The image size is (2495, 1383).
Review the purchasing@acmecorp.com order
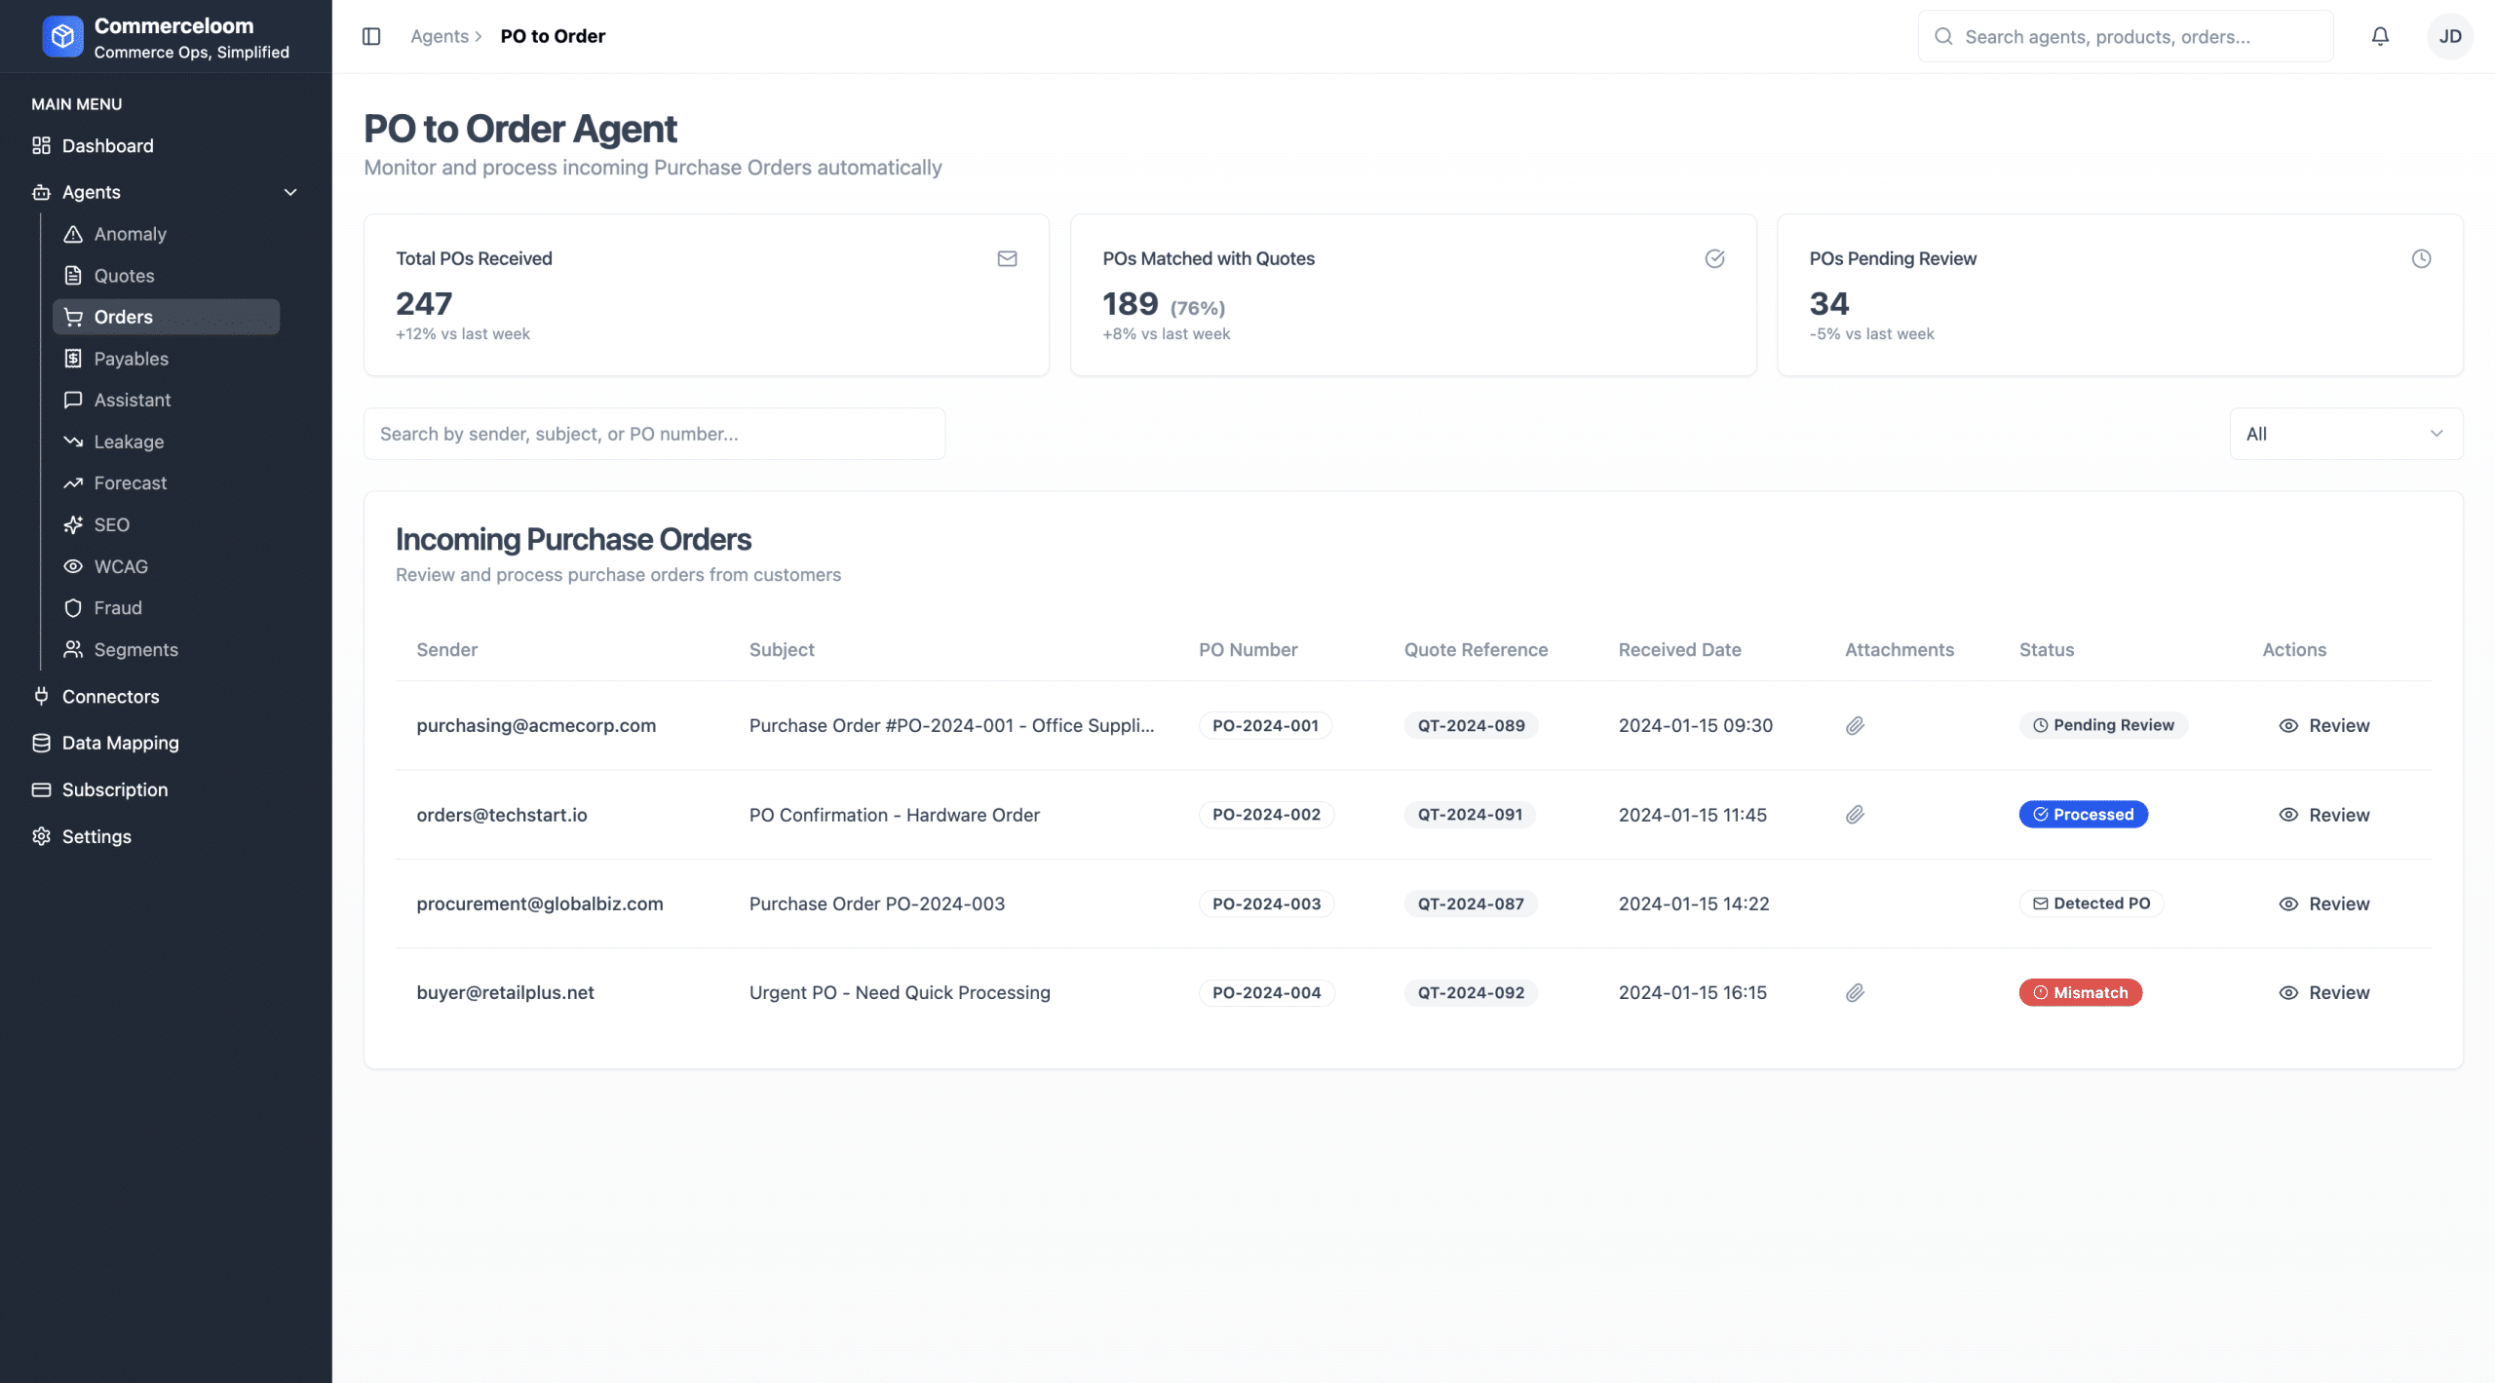[x=2324, y=725]
